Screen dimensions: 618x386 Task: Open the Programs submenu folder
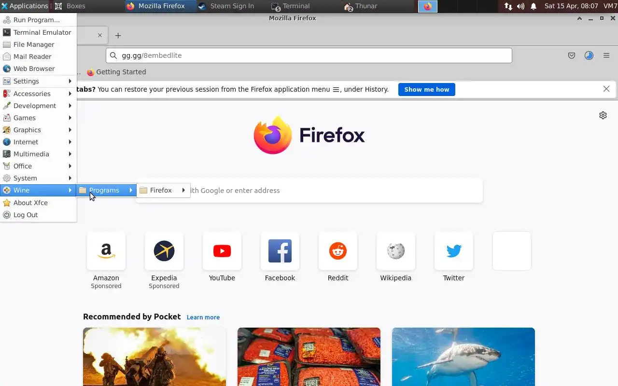106,190
